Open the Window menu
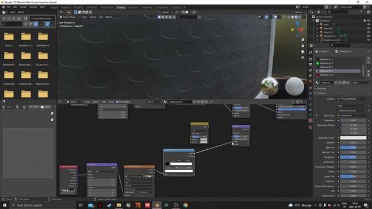Viewport: 372px width, 209px height. click(33, 7)
